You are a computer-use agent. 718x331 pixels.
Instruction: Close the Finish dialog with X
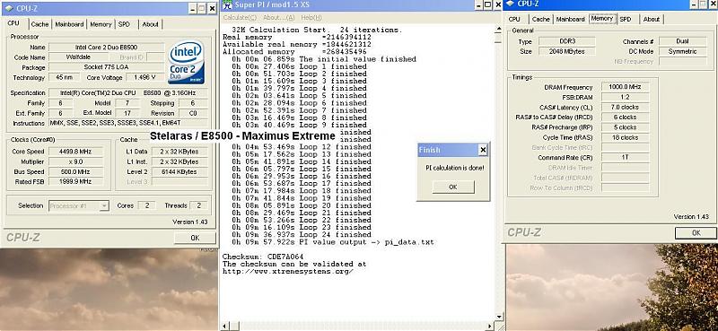[483, 150]
